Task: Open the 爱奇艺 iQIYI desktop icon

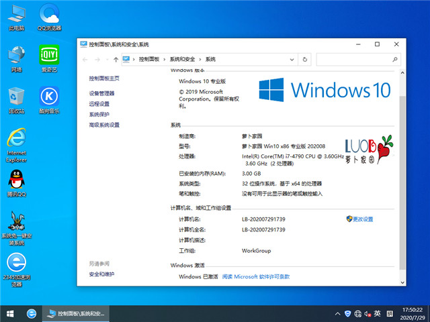Action: [49, 59]
